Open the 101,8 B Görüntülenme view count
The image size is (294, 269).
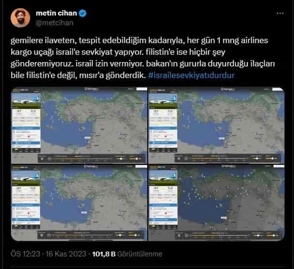pyautogui.click(x=127, y=254)
